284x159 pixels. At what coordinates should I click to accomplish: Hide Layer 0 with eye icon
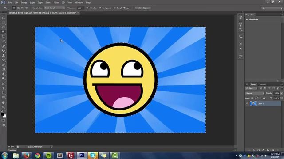point(247,103)
